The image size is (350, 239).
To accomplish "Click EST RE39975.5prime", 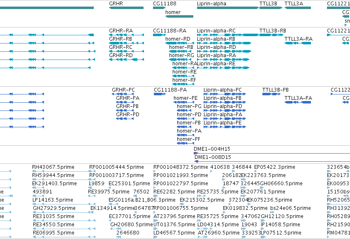I will point(109,192).
